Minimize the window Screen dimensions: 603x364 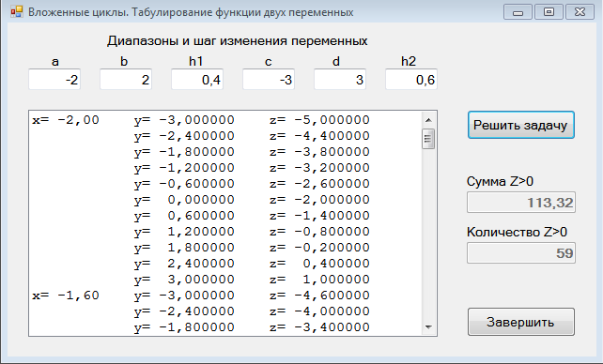click(x=518, y=12)
